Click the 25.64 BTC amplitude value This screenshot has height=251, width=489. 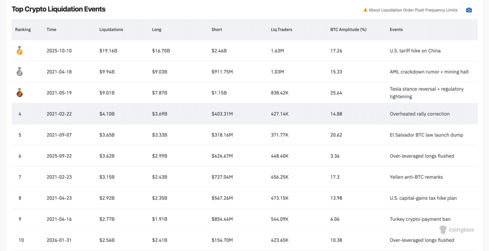coord(336,93)
